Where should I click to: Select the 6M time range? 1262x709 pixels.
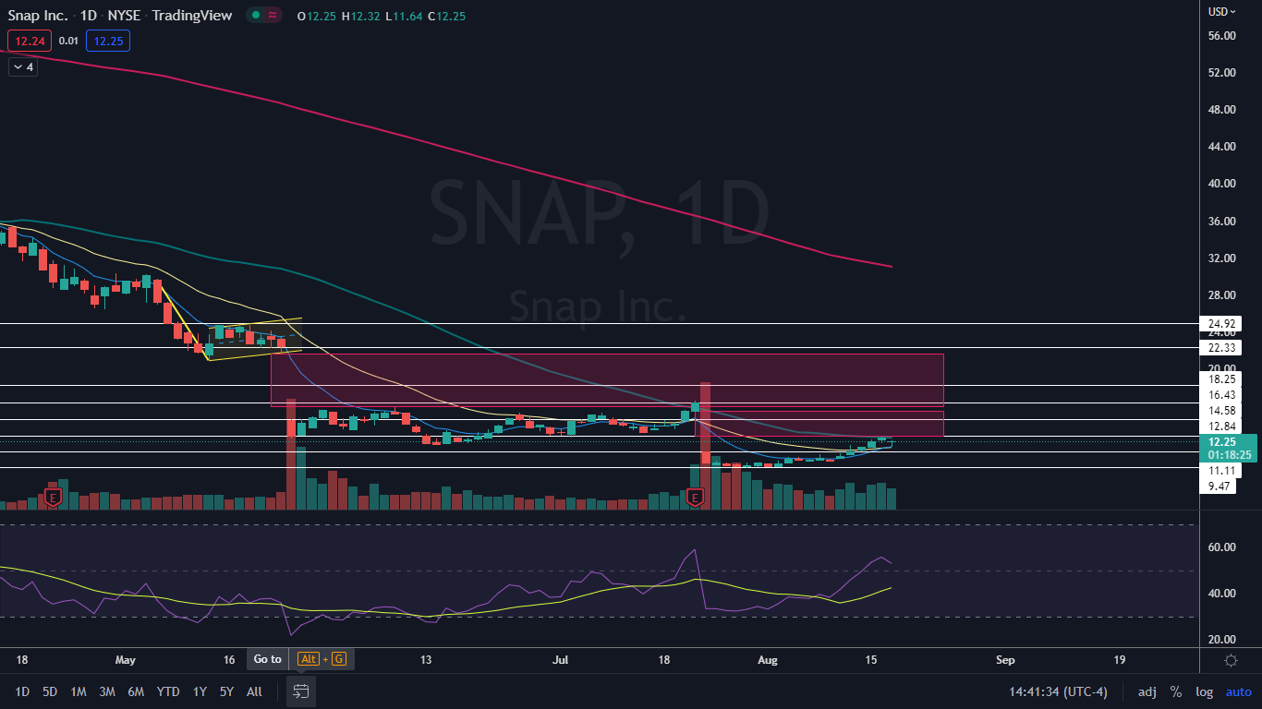(136, 691)
